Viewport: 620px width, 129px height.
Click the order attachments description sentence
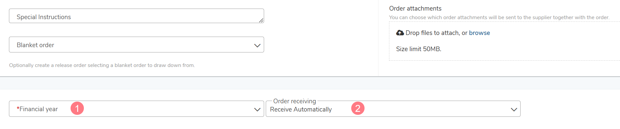coord(499,17)
